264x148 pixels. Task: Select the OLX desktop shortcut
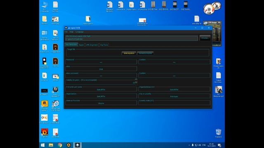click(x=45, y=119)
